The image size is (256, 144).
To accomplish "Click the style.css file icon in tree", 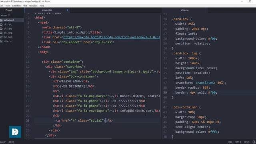I will [2, 41].
